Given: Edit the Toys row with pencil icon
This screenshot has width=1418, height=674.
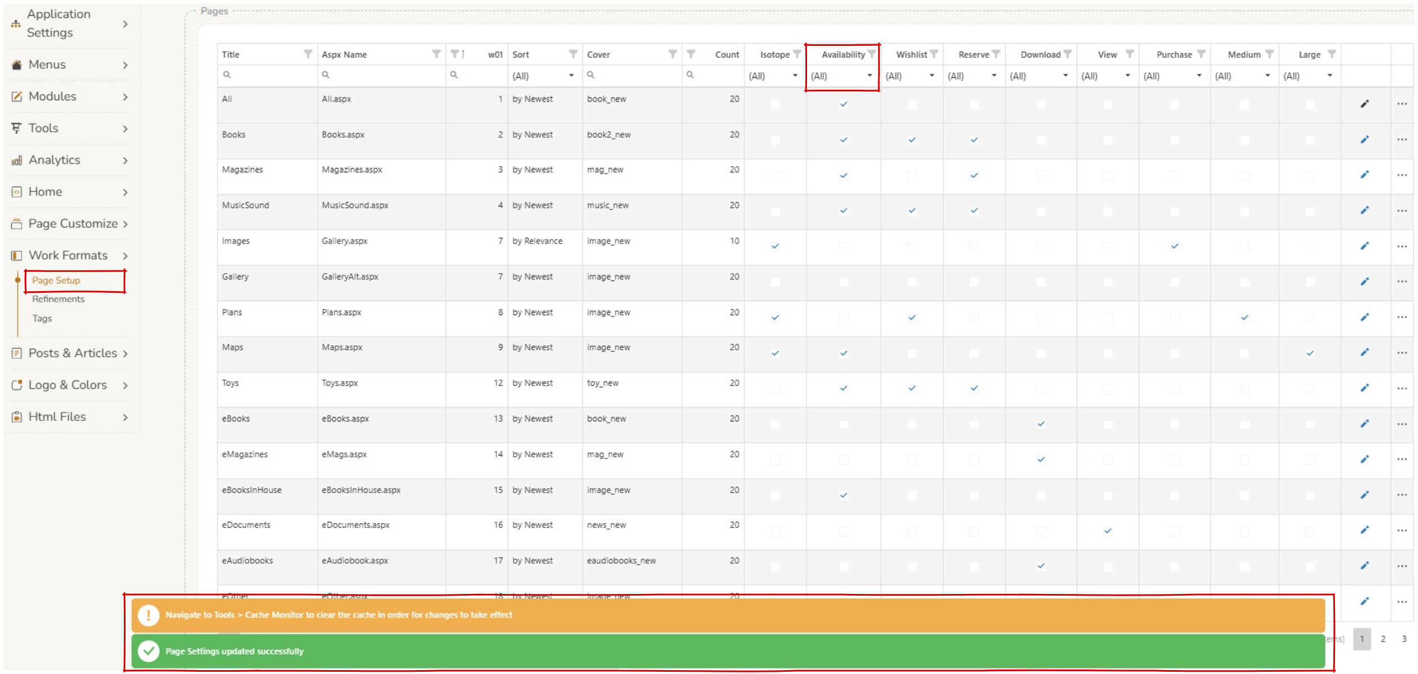Looking at the screenshot, I should (x=1364, y=388).
